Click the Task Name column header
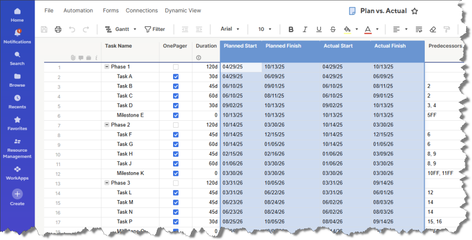 tap(130, 51)
